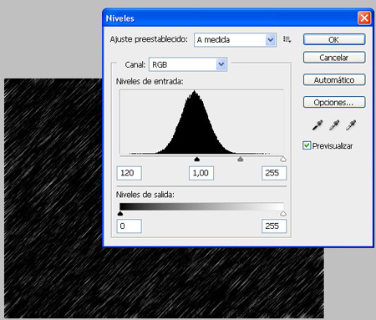Image resolution: width=376 pixels, height=320 pixels.
Task: Click the output white slider triangle
Action: pos(283,214)
